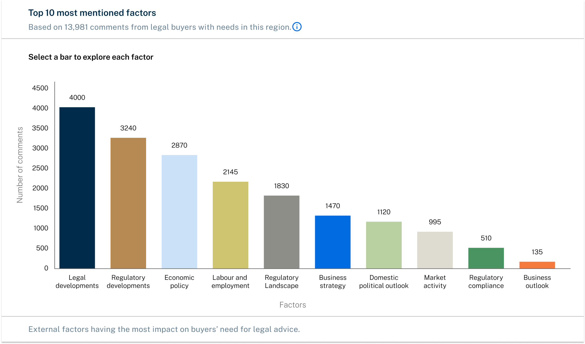
Task: Select the Regulatory developments bar
Action: 128,203
